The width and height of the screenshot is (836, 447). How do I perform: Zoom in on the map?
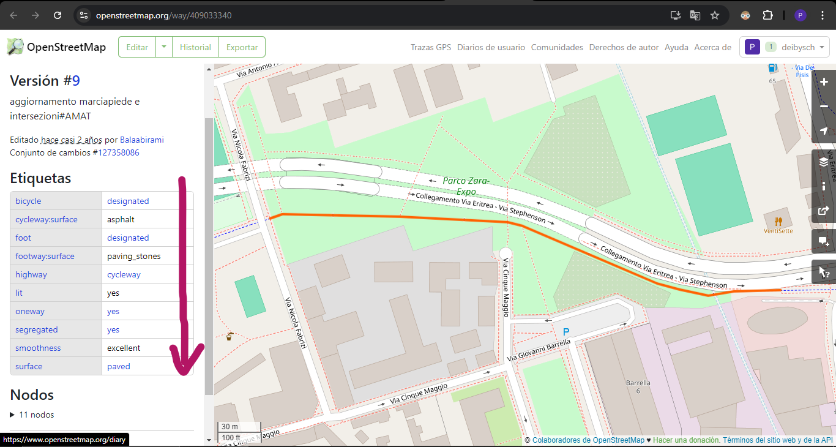pyautogui.click(x=824, y=82)
